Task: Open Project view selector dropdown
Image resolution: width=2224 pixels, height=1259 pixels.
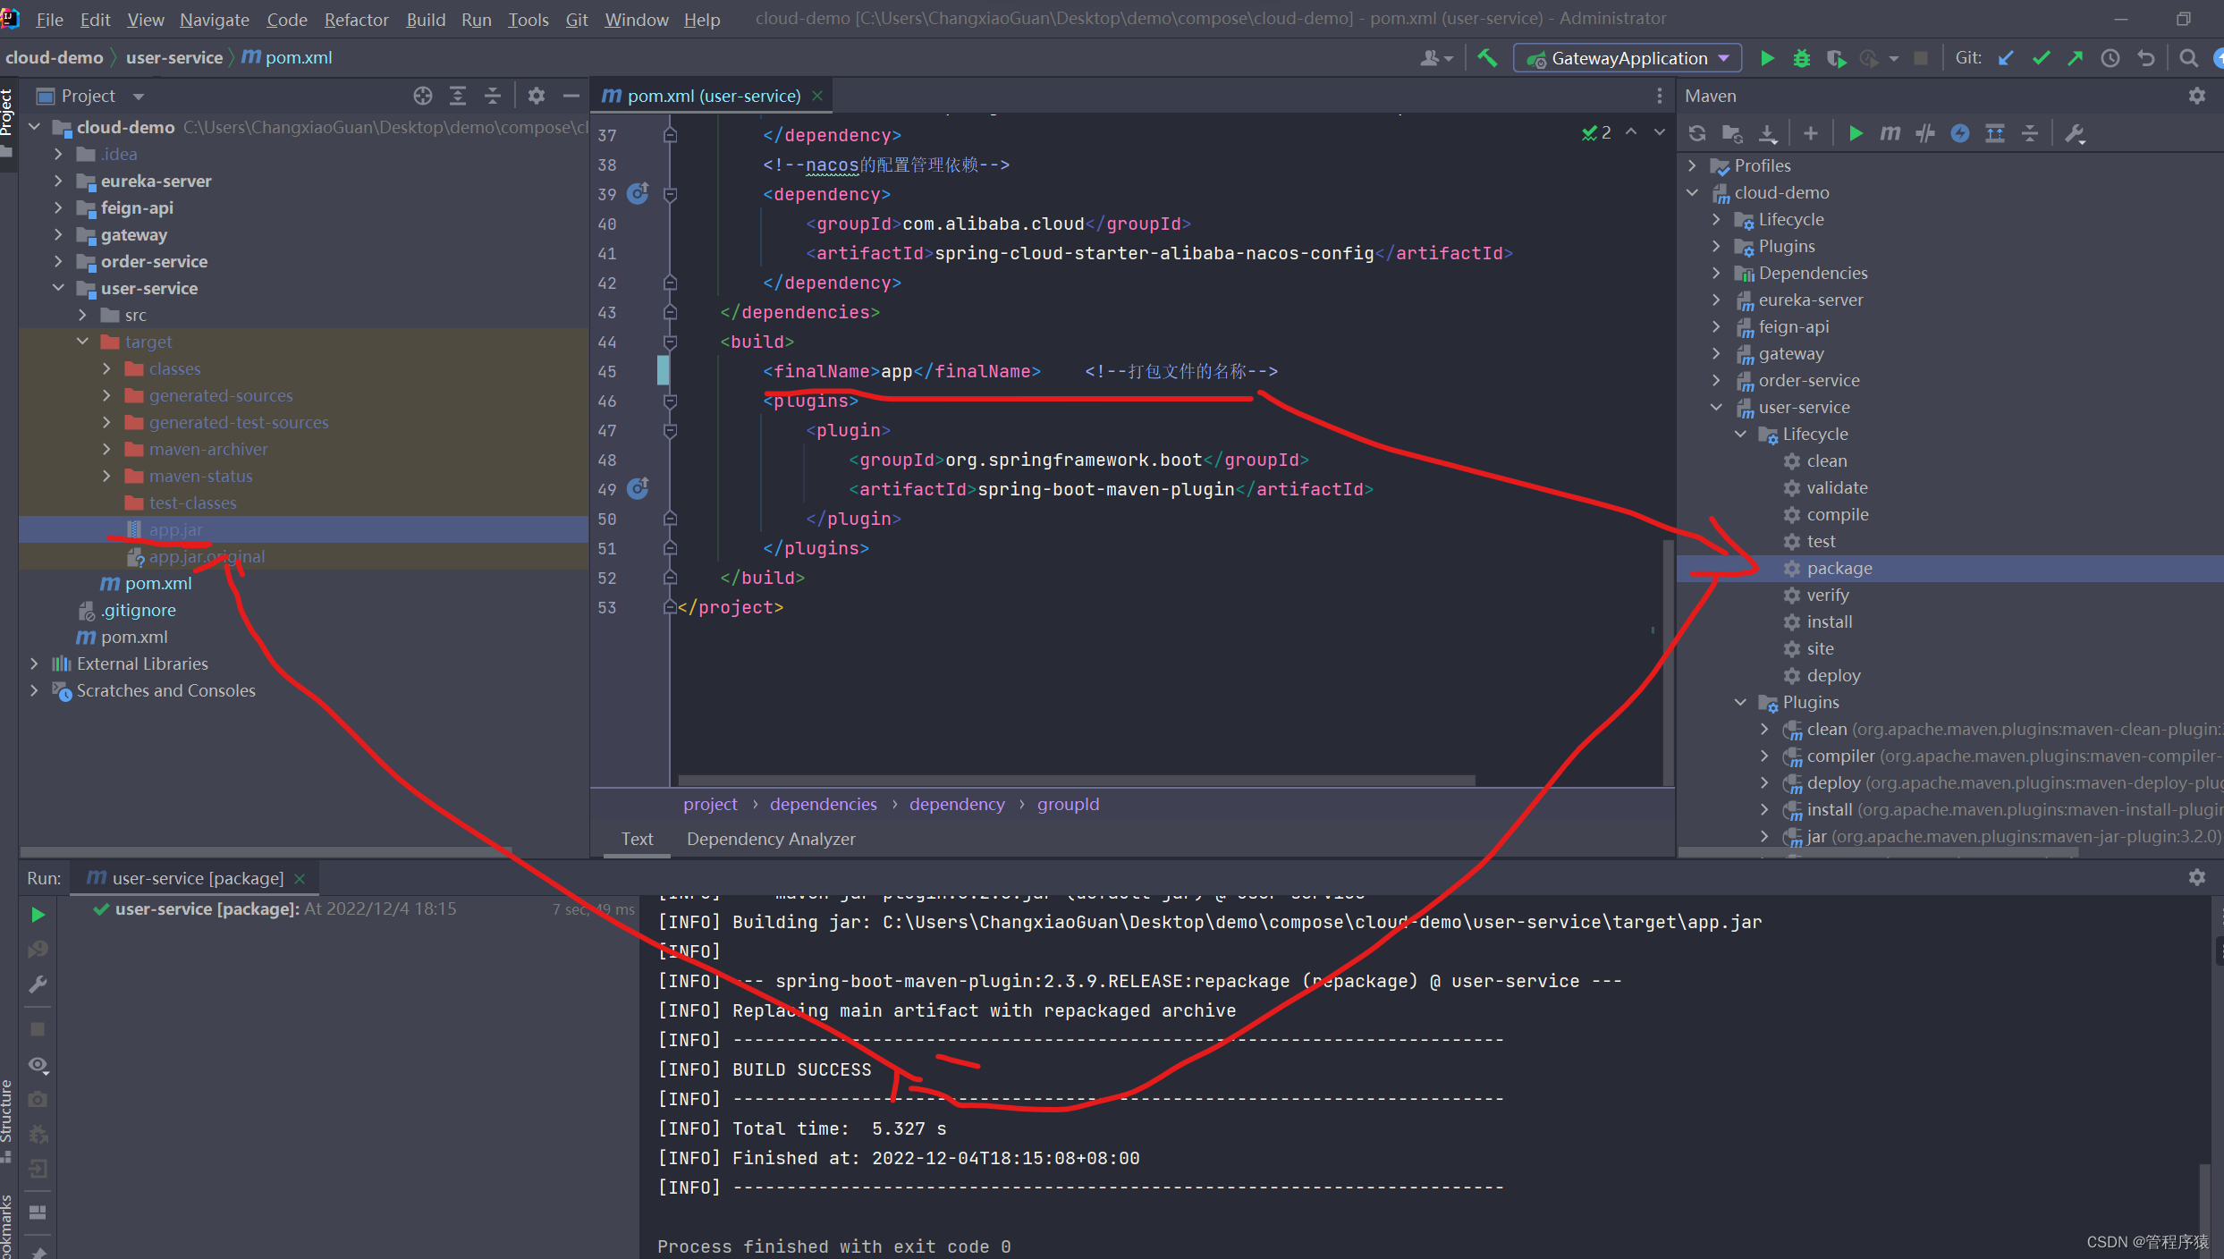Action: tap(89, 96)
